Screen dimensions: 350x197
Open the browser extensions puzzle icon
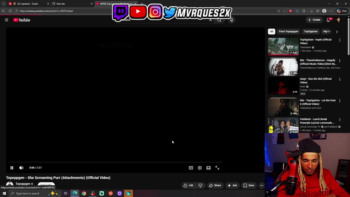[304, 11]
